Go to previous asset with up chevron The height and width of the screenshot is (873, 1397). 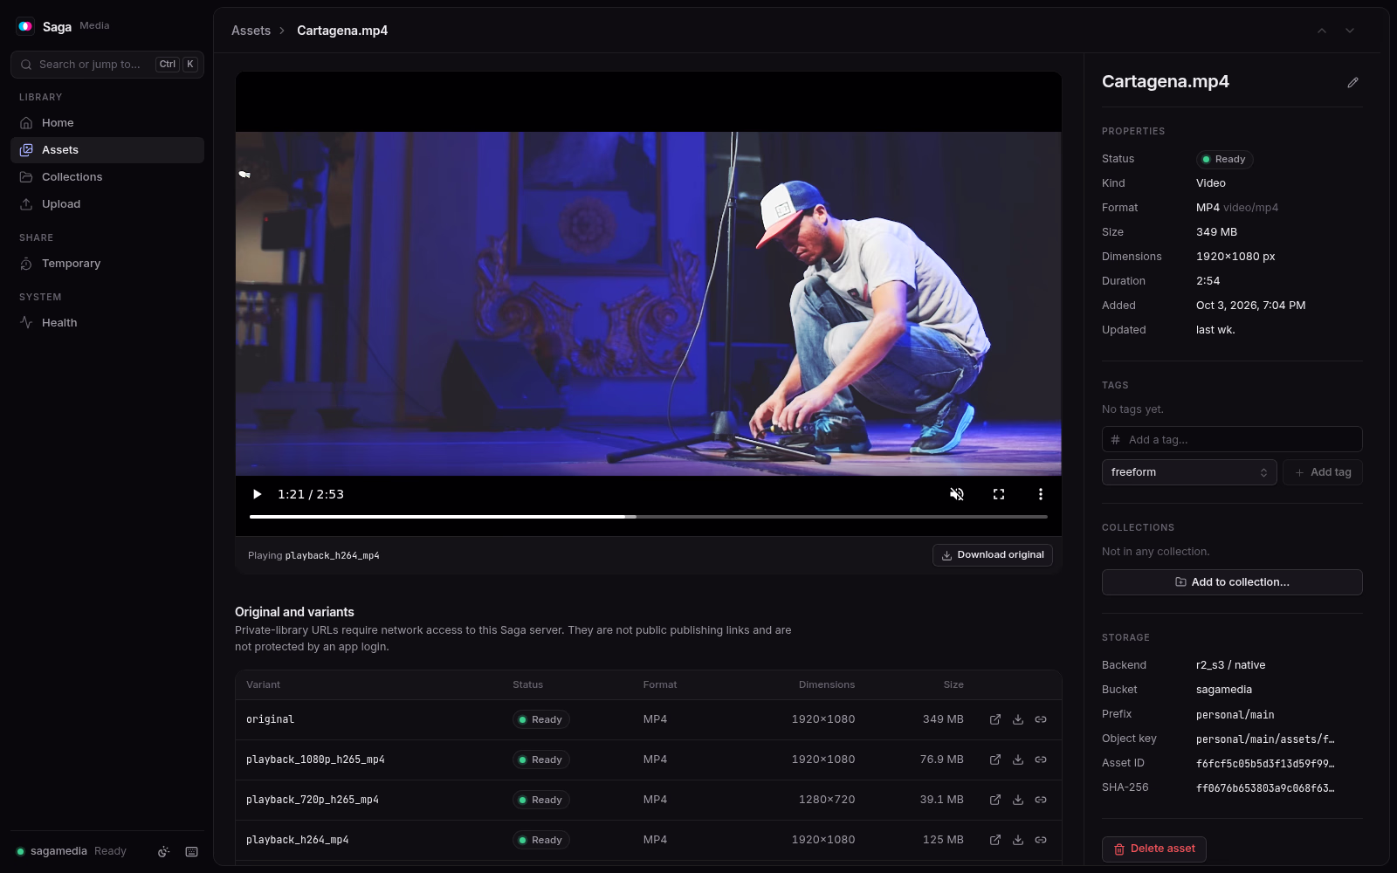click(x=1322, y=31)
